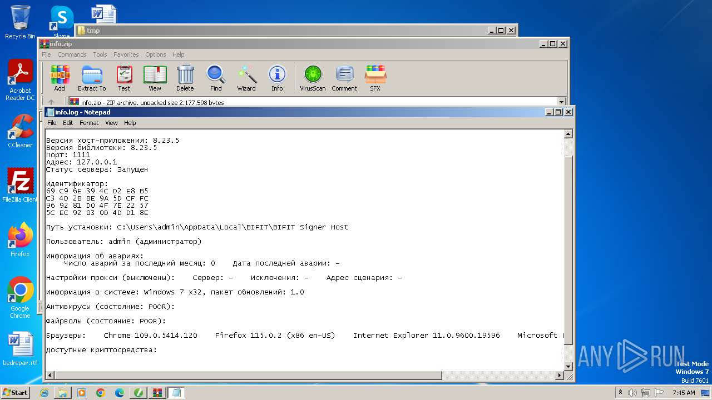
Task: Click 'Доступные криптосредства:' line
Action: coord(101,350)
